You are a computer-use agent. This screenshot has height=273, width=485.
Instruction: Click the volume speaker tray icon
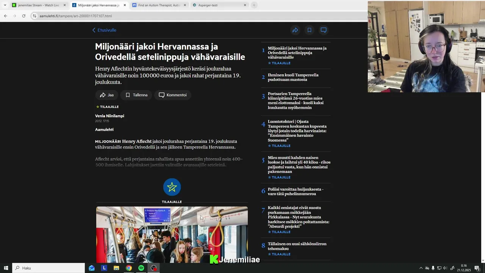[x=445, y=268]
